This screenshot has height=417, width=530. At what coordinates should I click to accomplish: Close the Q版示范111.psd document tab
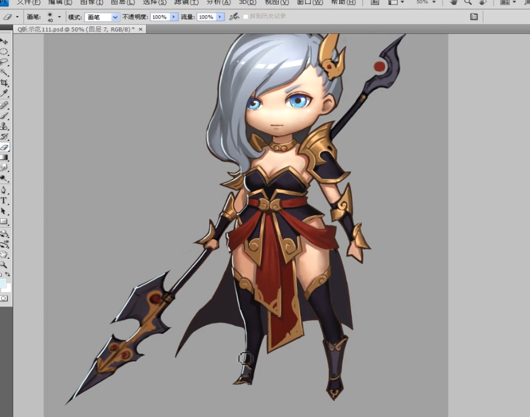pyautogui.click(x=141, y=29)
